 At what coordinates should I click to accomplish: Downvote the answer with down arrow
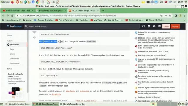pyautogui.click(x=34, y=32)
